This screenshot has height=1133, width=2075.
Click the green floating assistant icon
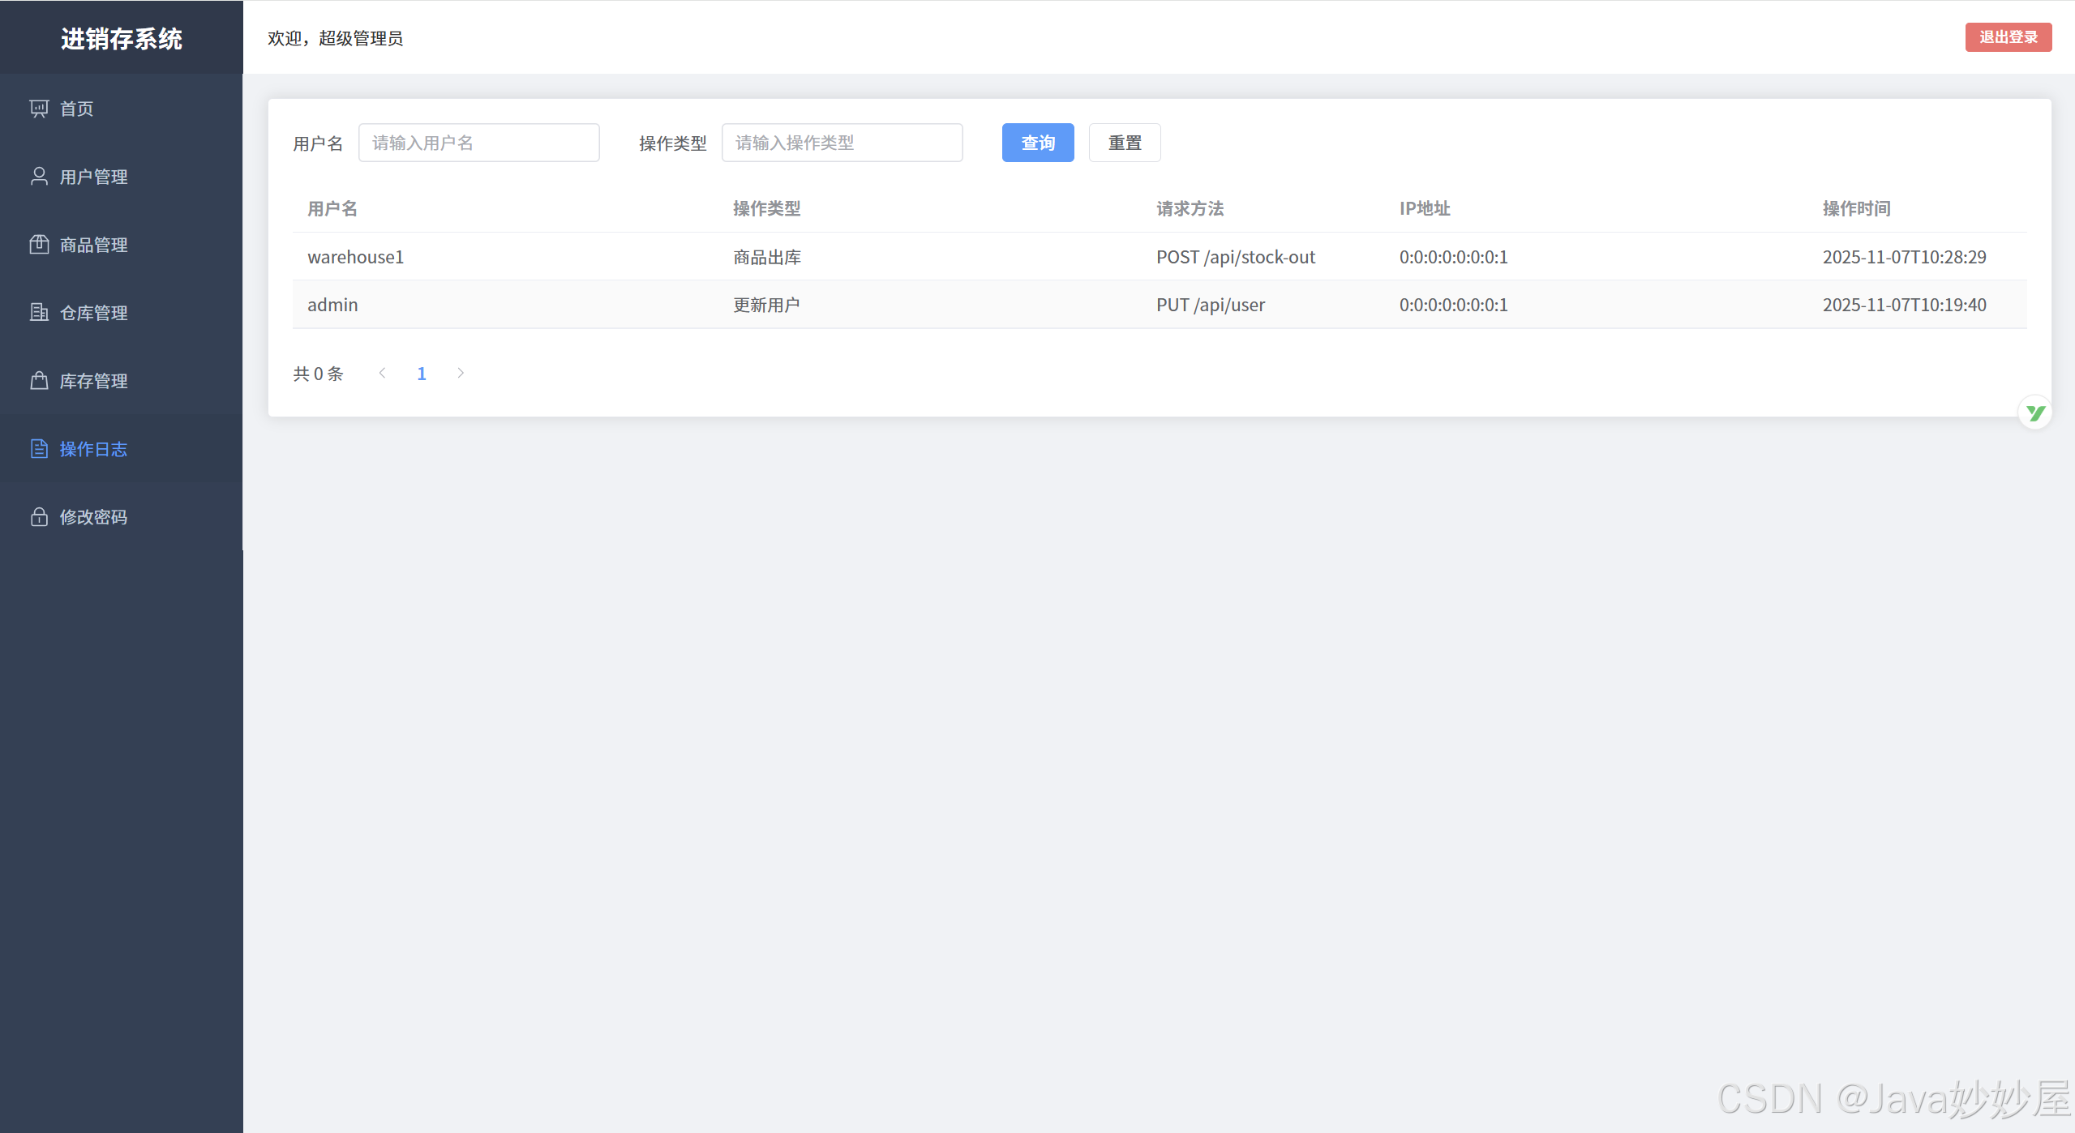pos(2035,413)
